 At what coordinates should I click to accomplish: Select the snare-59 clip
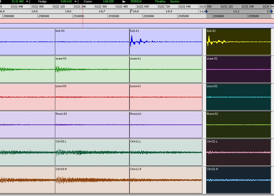pos(92,69)
